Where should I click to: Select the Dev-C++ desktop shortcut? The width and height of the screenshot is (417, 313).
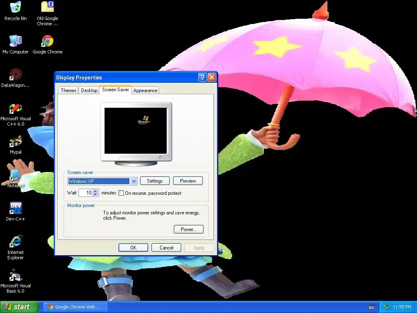point(15,212)
